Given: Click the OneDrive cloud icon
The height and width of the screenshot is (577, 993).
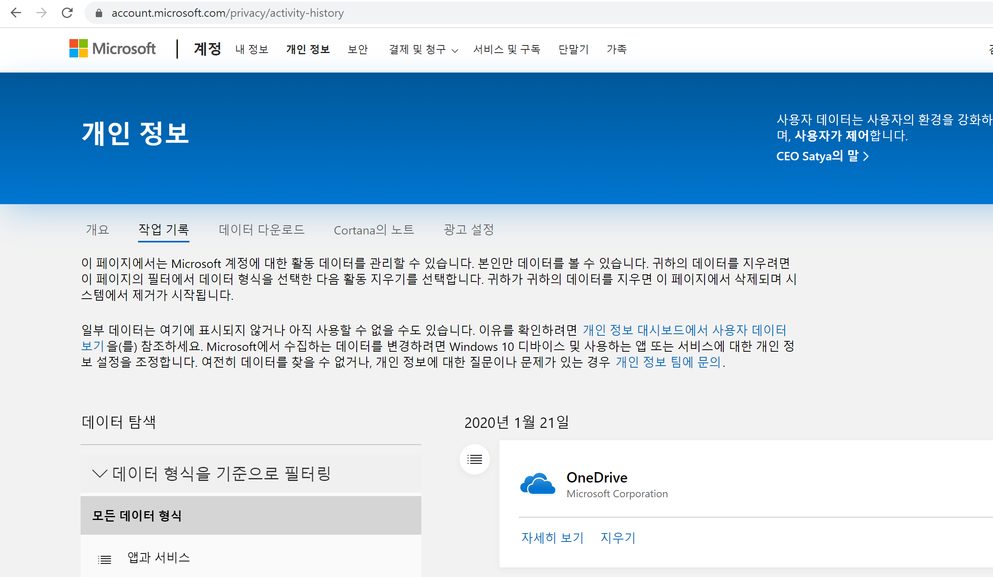Looking at the screenshot, I should 537,484.
